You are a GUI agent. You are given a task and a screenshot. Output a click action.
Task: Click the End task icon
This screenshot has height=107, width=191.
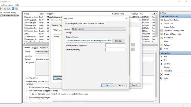point(161,60)
